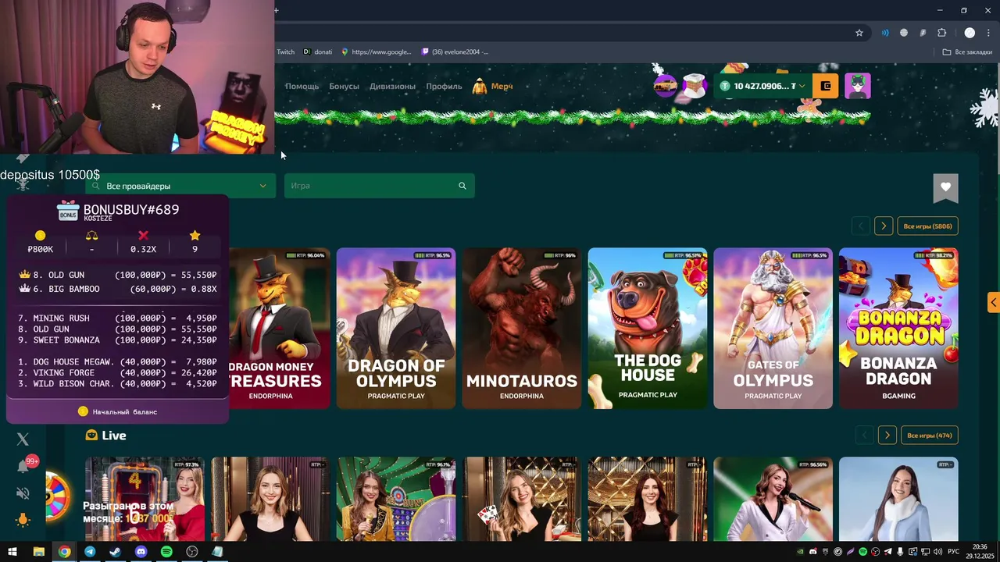1000x562 pixels.
Task: Open the X social link in sidebar
Action: point(23,439)
